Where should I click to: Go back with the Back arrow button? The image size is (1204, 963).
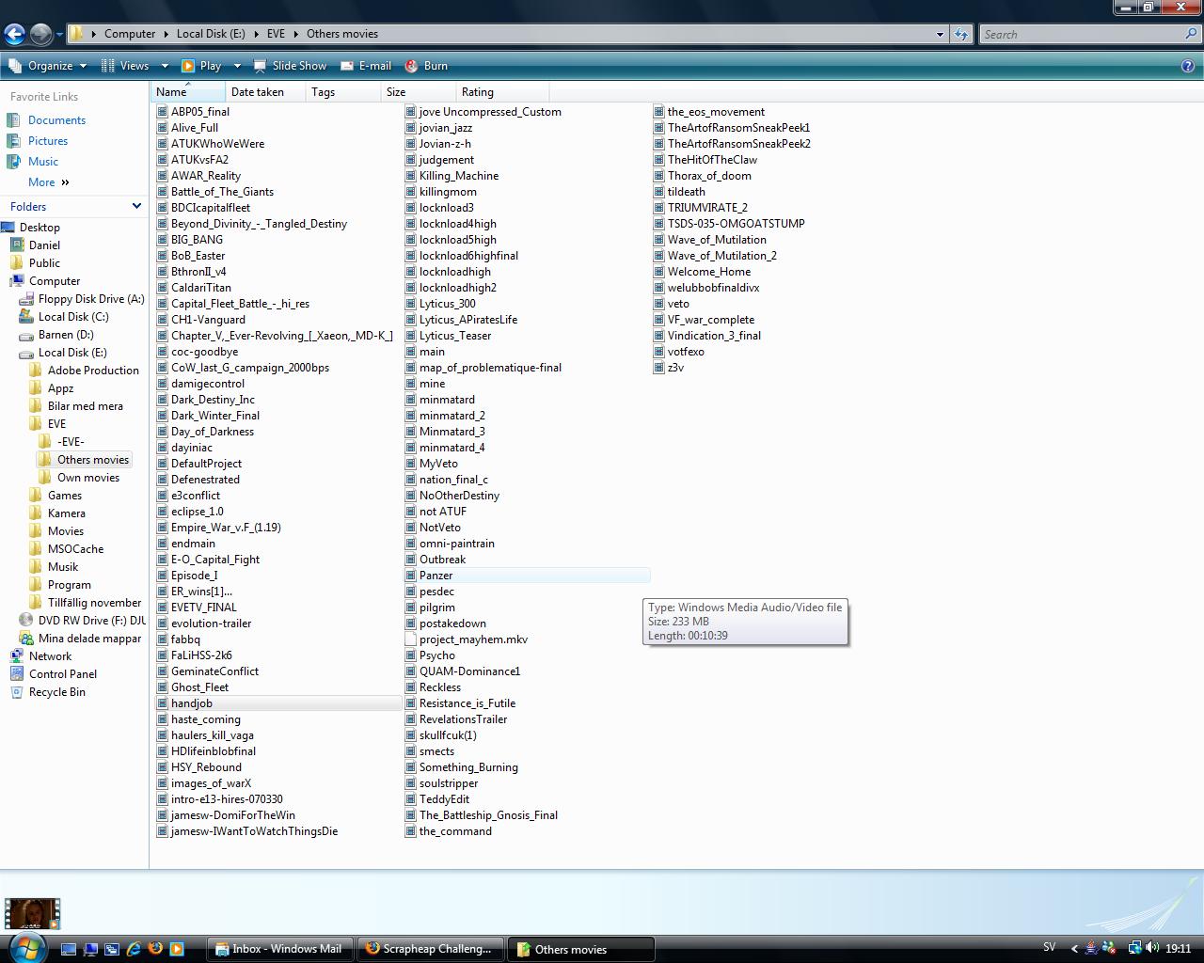14,35
